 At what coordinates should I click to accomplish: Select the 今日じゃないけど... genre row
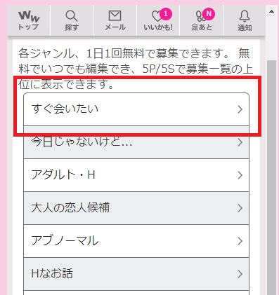point(136,142)
